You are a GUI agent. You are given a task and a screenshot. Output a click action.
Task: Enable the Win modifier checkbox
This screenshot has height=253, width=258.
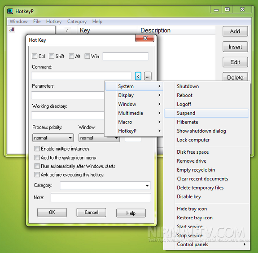point(87,56)
